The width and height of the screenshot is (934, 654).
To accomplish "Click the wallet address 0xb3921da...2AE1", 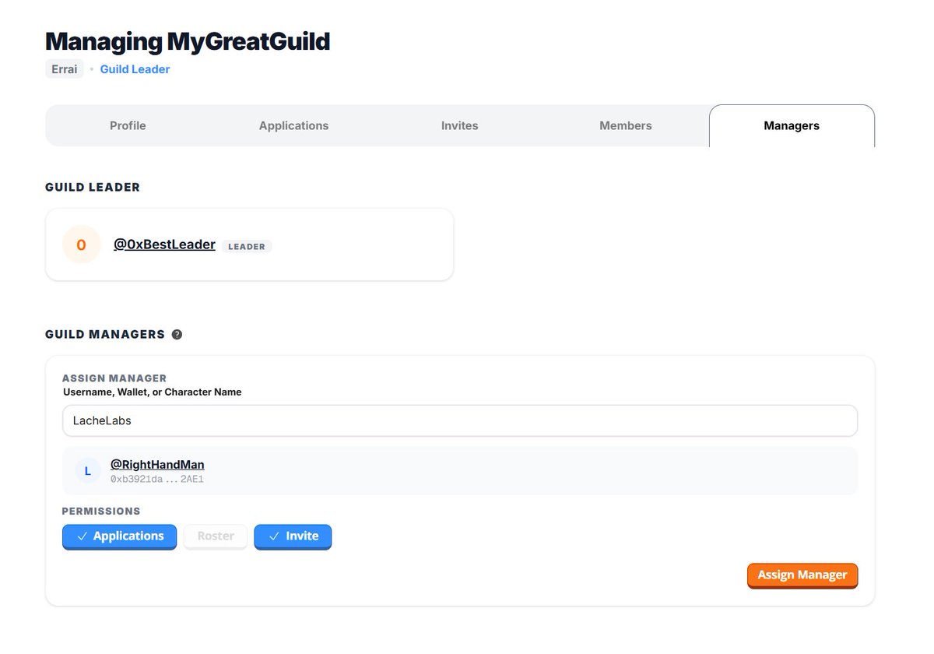I will click(x=157, y=480).
